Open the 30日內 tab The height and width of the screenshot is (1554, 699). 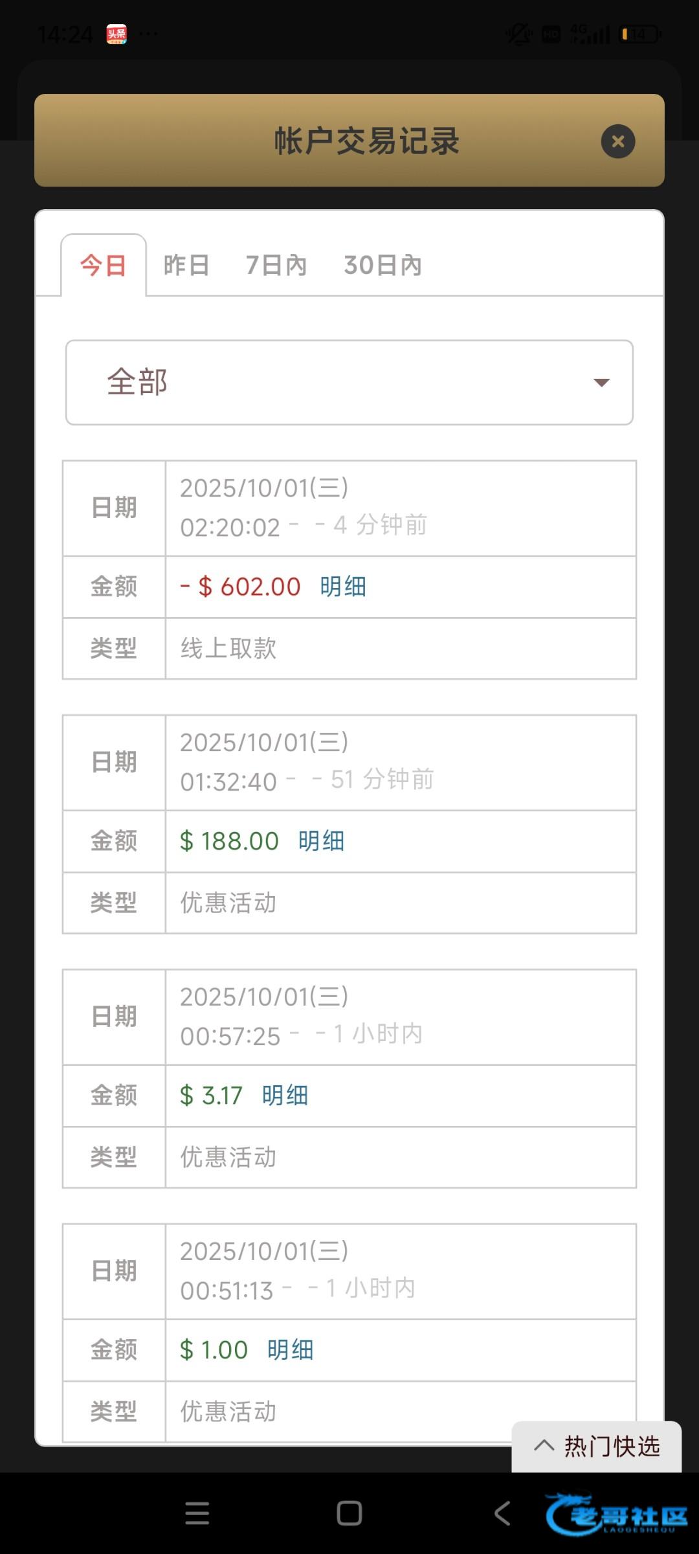383,265
